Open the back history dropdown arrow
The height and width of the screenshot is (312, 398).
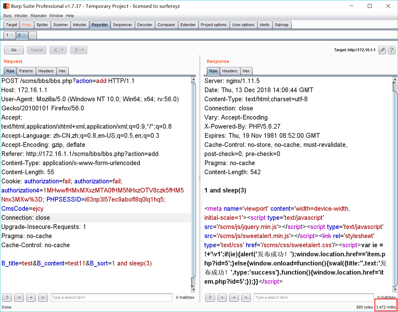coord(62,50)
